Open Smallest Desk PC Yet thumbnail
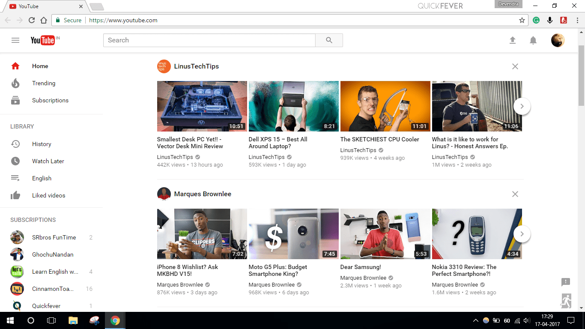This screenshot has height=329, width=585. [x=202, y=106]
